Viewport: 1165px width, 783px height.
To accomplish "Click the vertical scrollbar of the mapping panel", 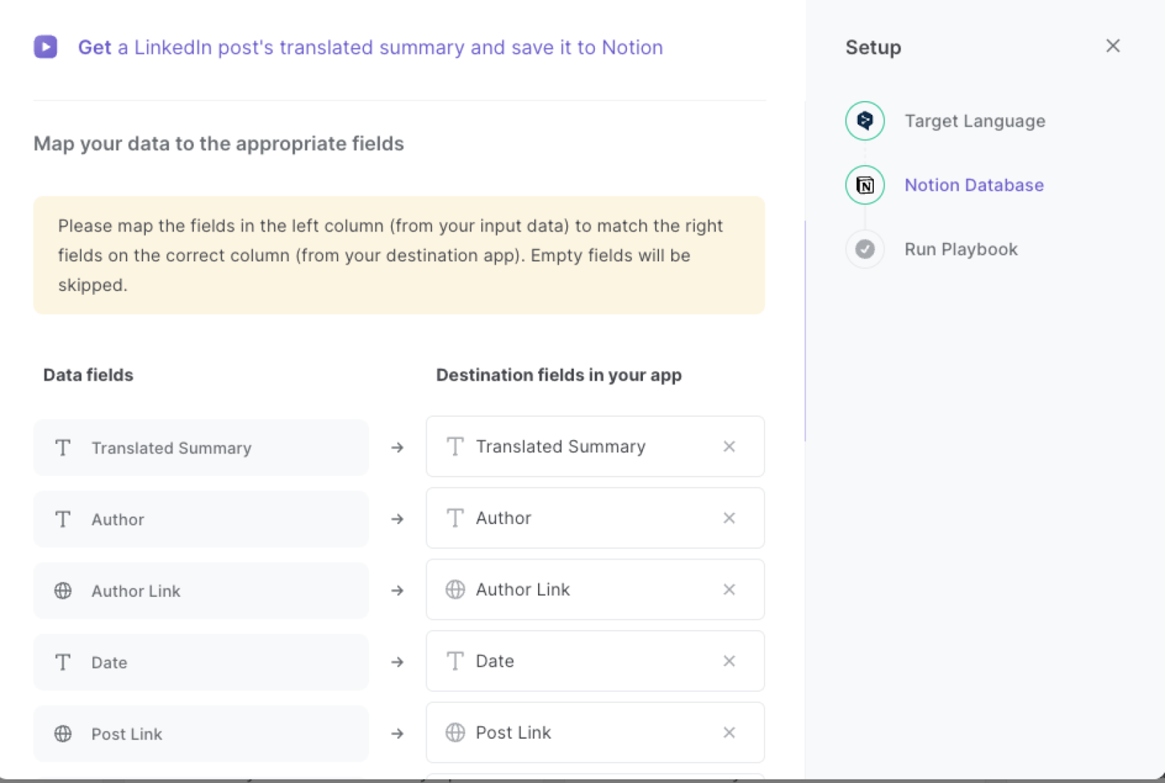I will [805, 331].
